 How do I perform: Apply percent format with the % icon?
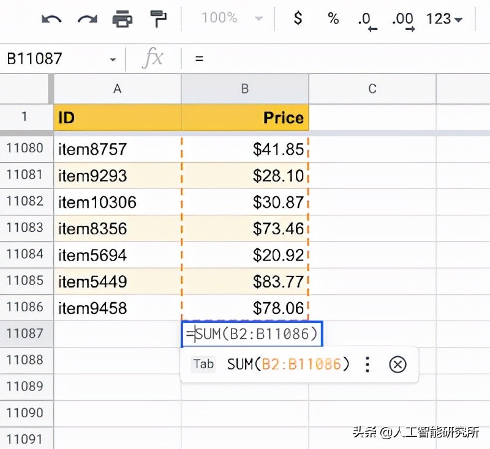pos(333,19)
